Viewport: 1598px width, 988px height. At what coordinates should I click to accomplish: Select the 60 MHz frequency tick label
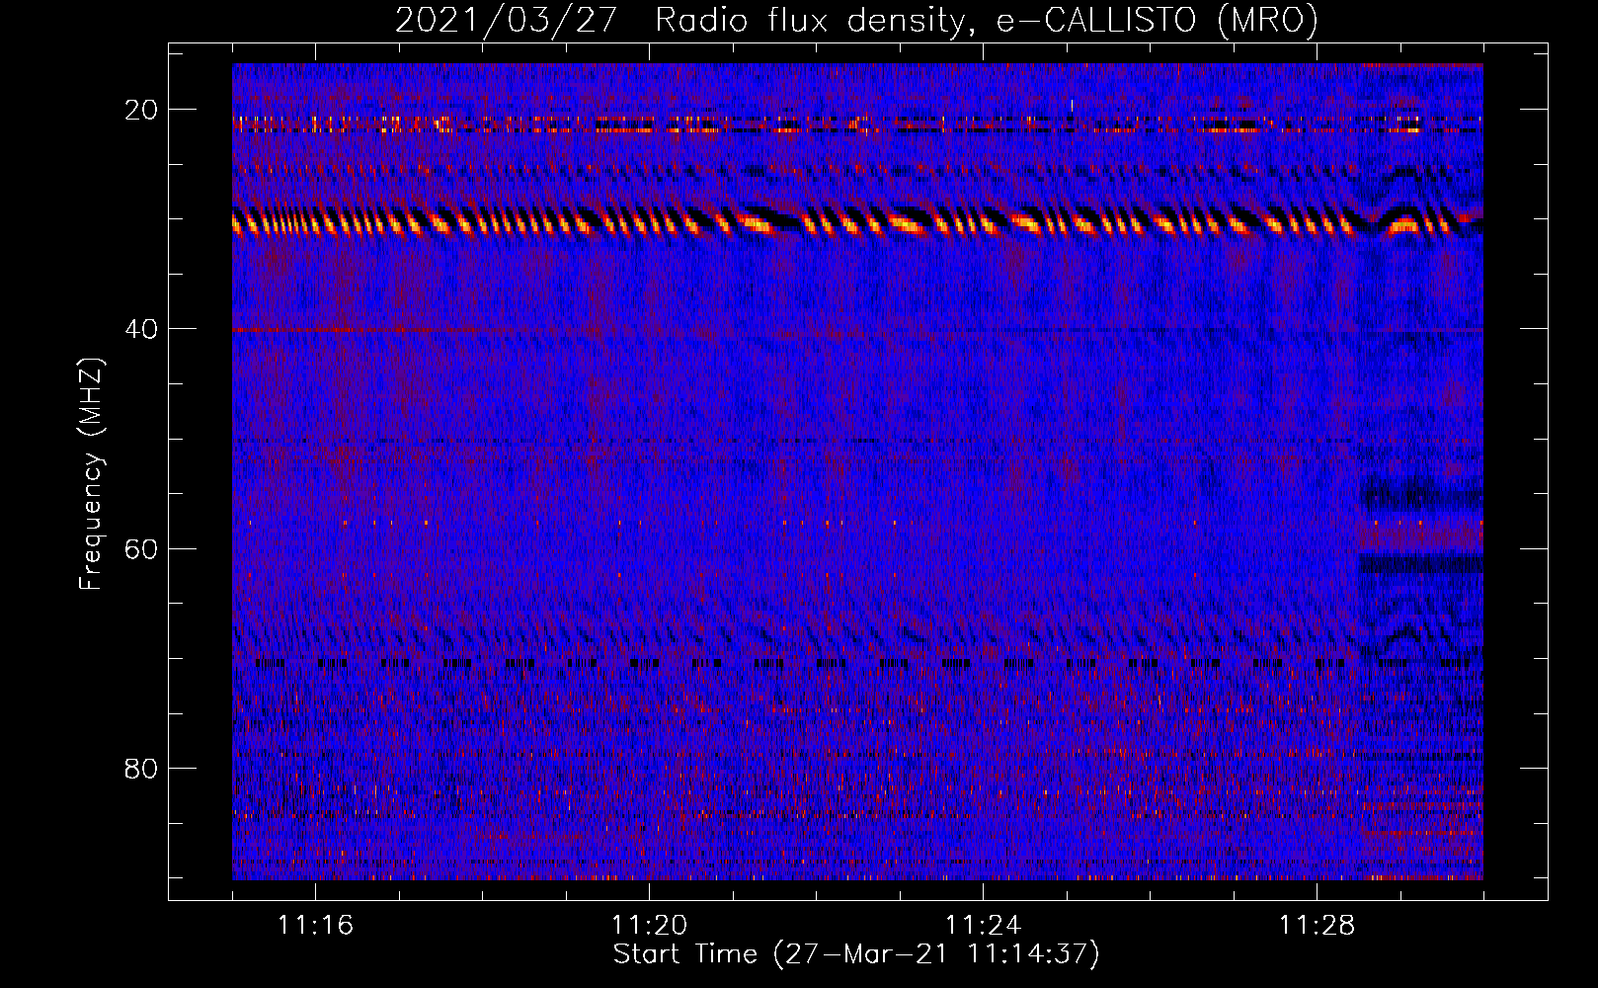click(141, 548)
